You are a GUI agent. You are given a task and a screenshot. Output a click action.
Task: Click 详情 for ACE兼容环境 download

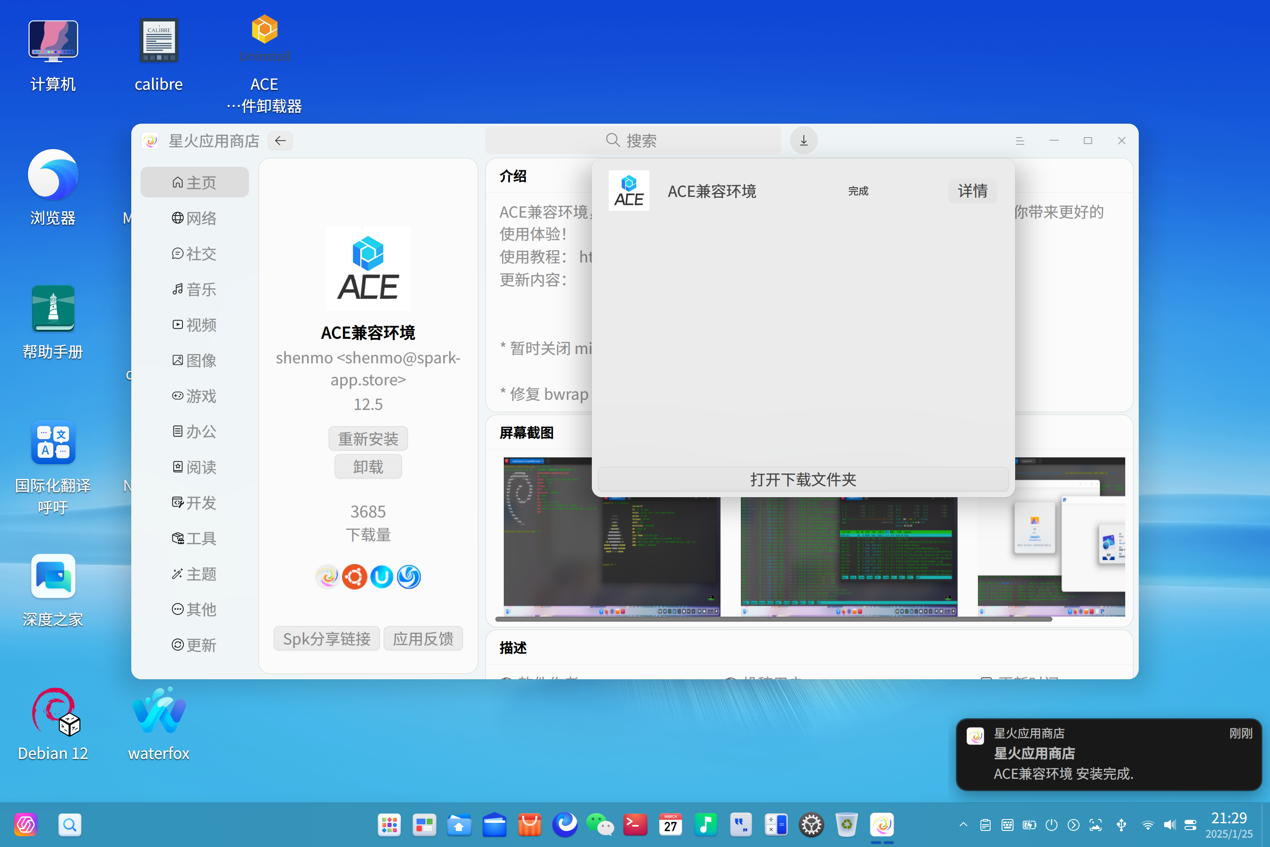click(972, 191)
